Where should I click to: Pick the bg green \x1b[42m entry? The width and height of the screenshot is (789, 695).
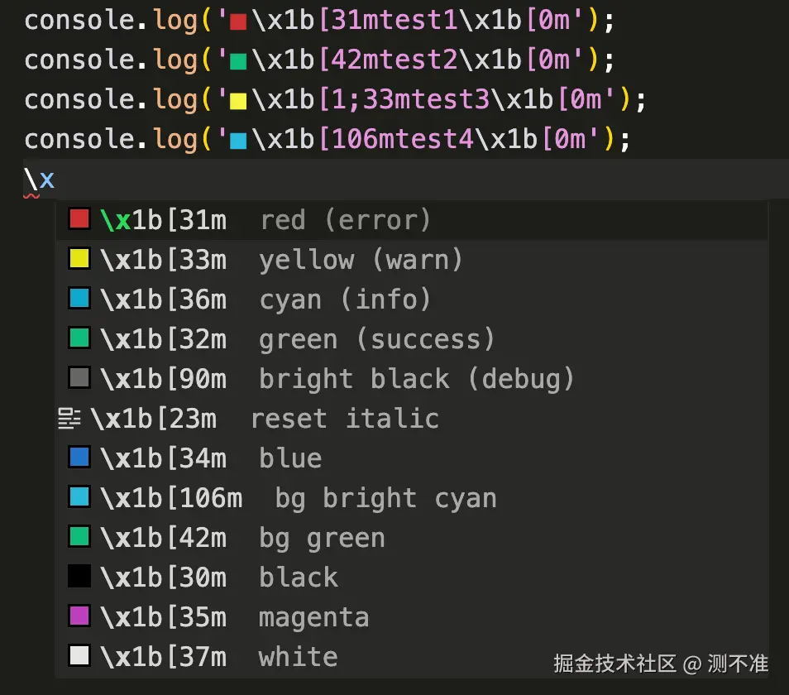coord(412,538)
